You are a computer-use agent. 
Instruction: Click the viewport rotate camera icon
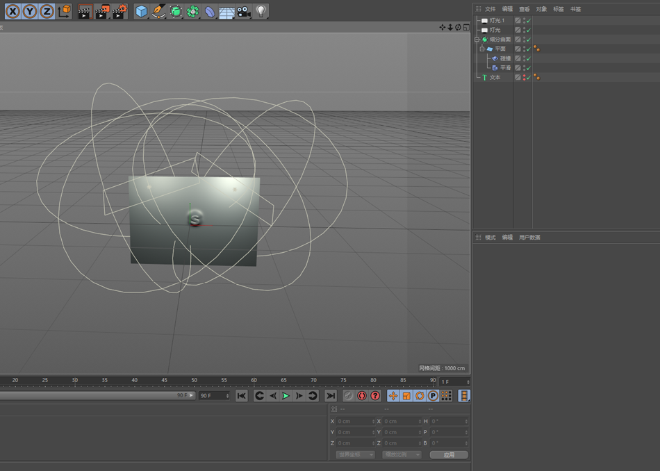[458, 27]
